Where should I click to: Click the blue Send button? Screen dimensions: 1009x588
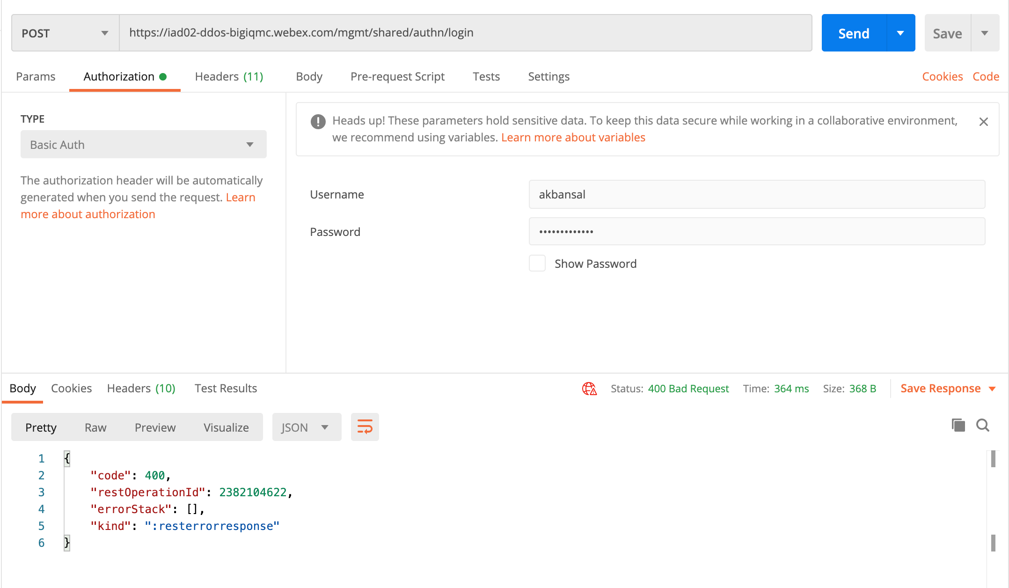click(x=854, y=33)
